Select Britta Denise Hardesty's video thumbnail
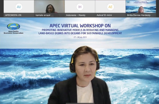The height and width of the screenshot is (104, 159). tap(141, 8)
